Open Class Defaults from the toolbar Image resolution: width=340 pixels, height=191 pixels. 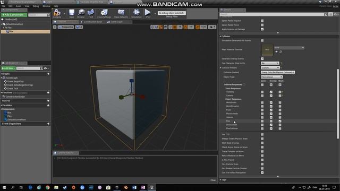(121, 13)
